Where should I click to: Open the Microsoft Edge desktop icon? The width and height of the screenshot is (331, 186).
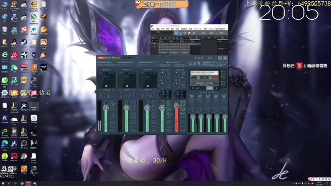click(5, 145)
